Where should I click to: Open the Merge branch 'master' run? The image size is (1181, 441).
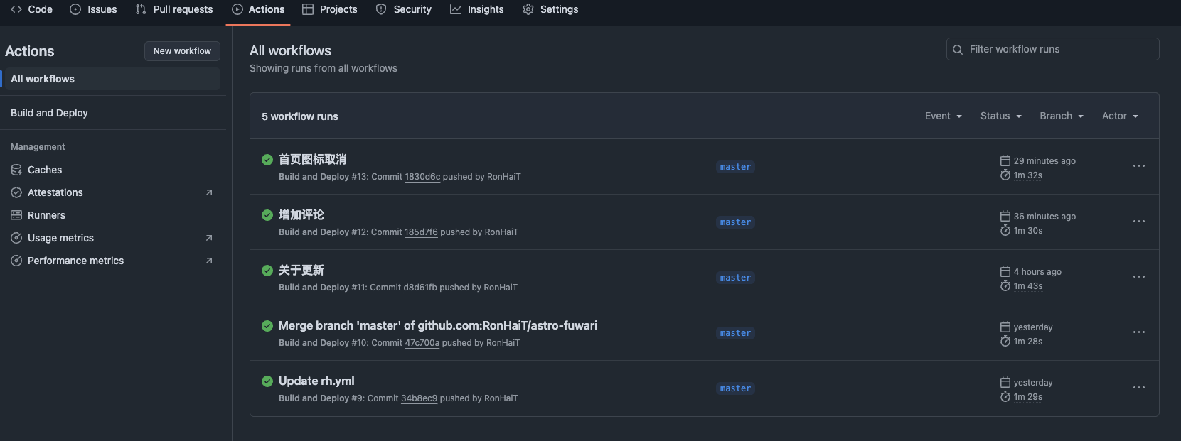(438, 325)
